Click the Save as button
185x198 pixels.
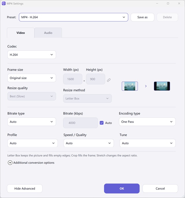coord(143,17)
